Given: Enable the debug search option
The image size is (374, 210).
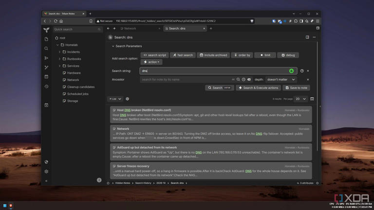Looking at the screenshot, I should [288, 55].
